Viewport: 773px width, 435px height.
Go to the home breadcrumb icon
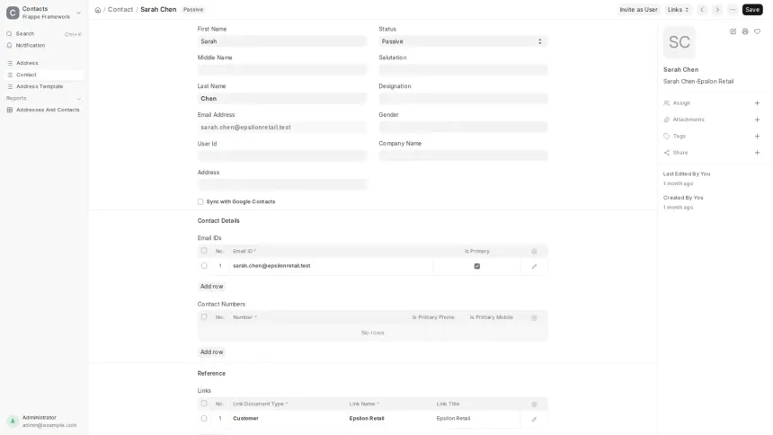pos(98,10)
